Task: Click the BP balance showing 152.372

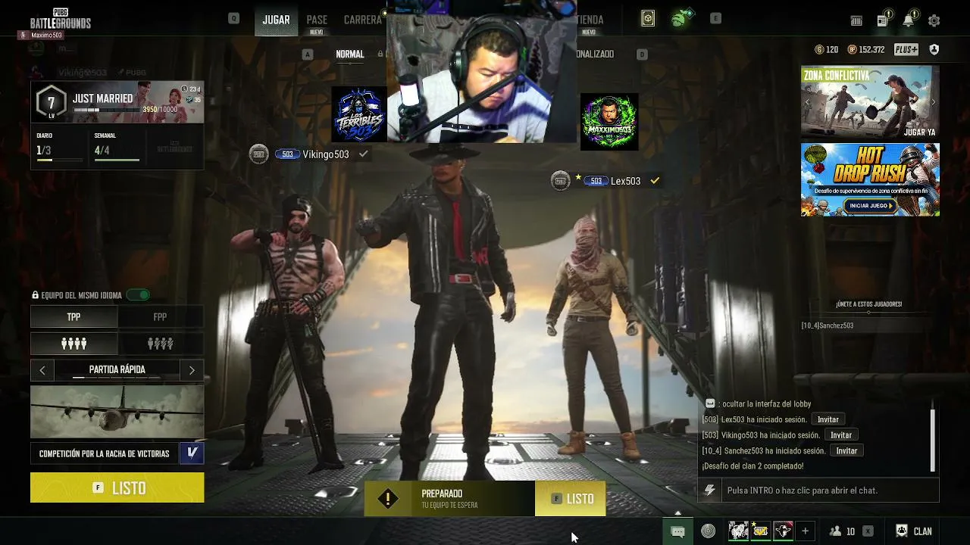Action: click(x=866, y=50)
